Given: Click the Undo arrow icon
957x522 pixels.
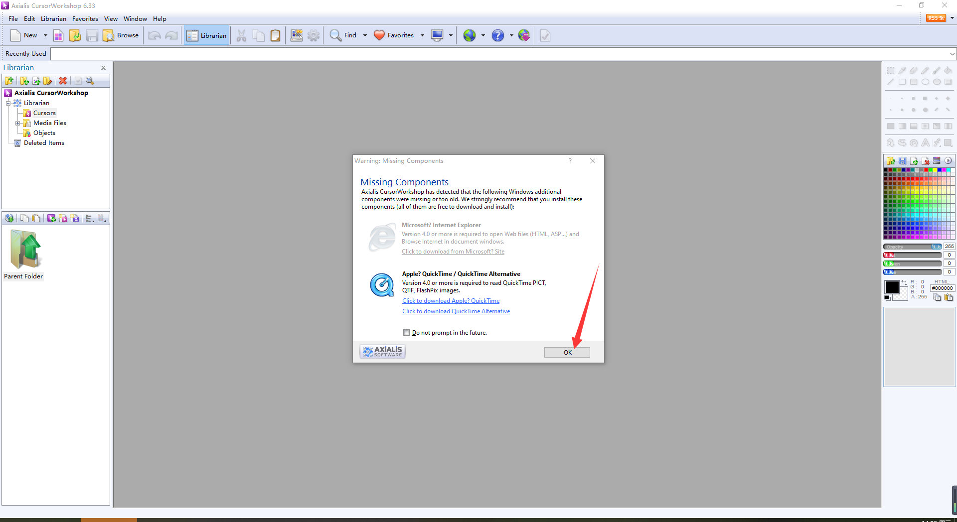Looking at the screenshot, I should click(x=155, y=35).
